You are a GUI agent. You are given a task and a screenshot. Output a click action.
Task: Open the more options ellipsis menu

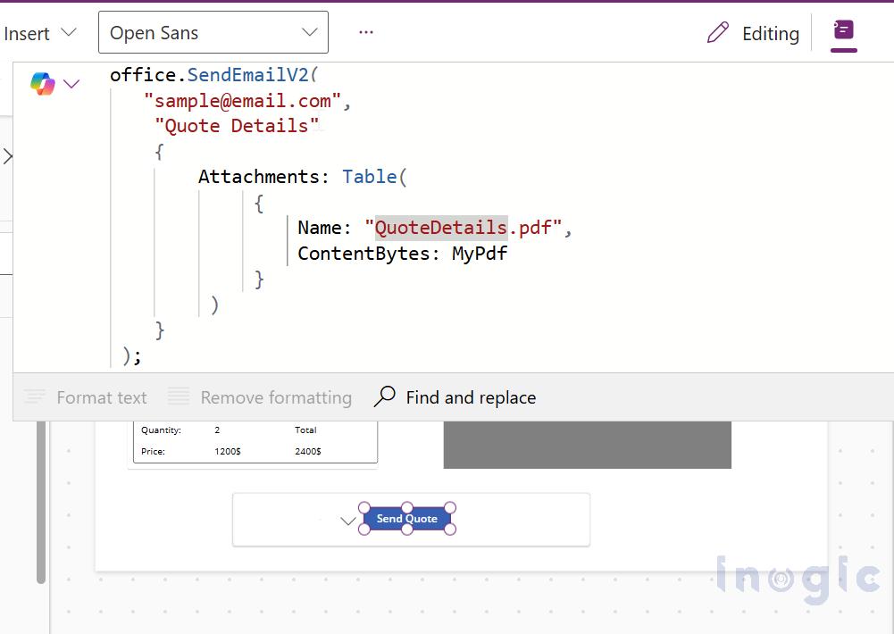365,32
